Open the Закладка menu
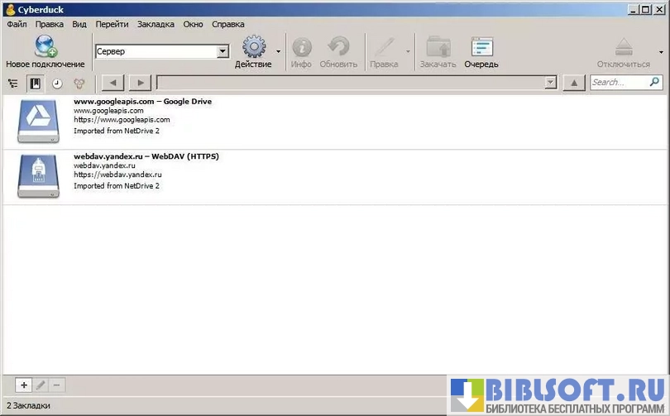The image size is (670, 416). pos(156,24)
